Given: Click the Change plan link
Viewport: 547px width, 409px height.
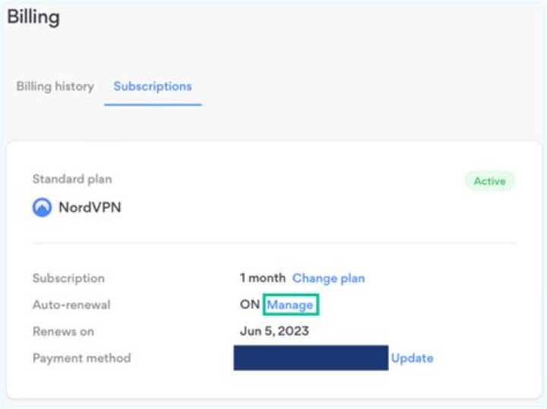Looking at the screenshot, I should pos(328,278).
